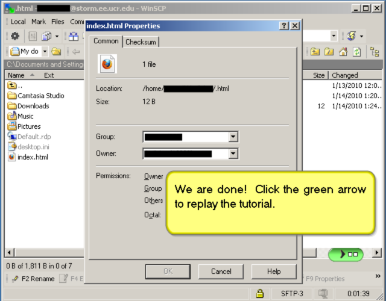Open the Mark menu

39,22
